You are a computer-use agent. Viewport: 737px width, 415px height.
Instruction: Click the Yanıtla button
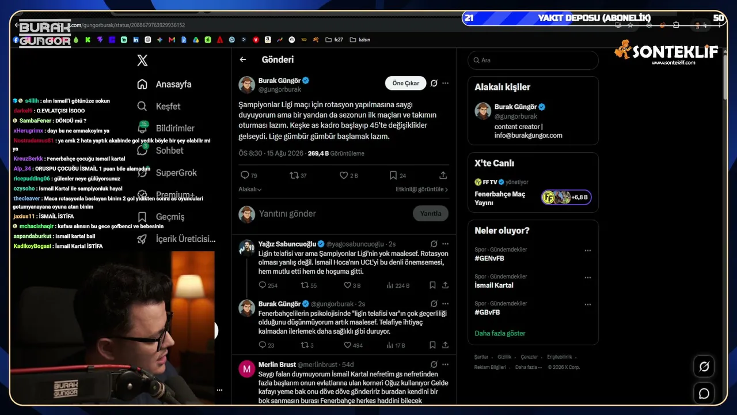tap(431, 213)
